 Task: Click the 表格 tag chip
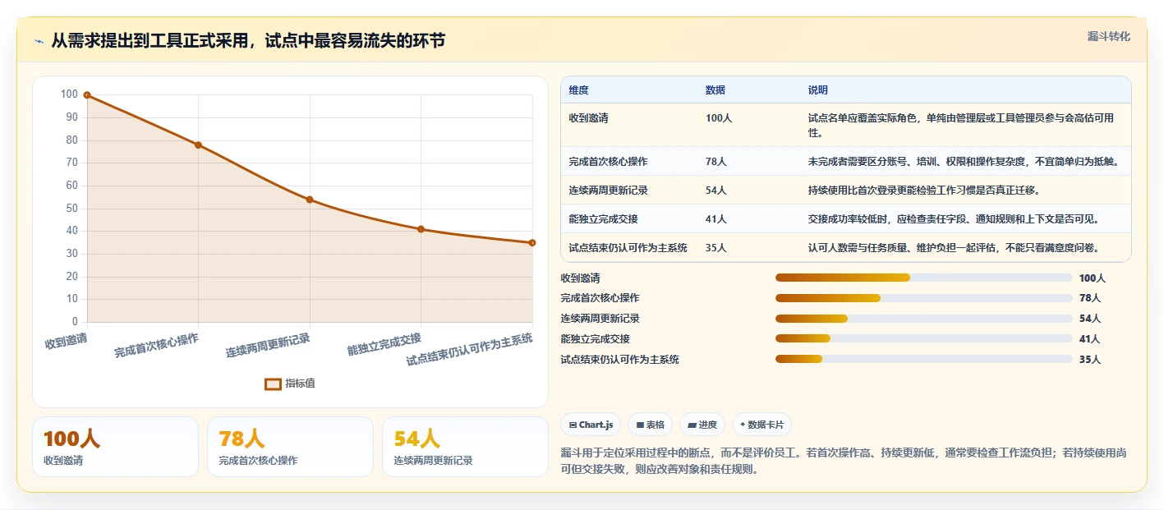(650, 425)
